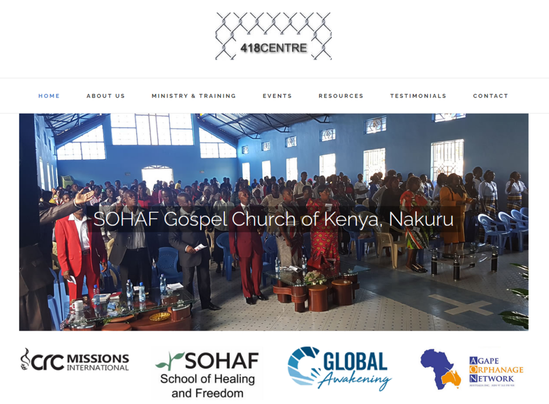Viewport: 549px width, 404px height.
Task: Click the green sprout leaf in SOHAF logo
Action: (170, 361)
